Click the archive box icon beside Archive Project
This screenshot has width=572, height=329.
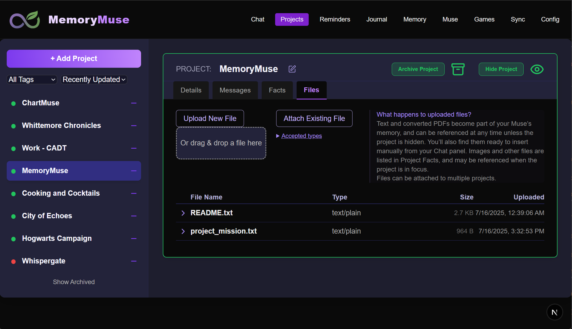tap(458, 69)
